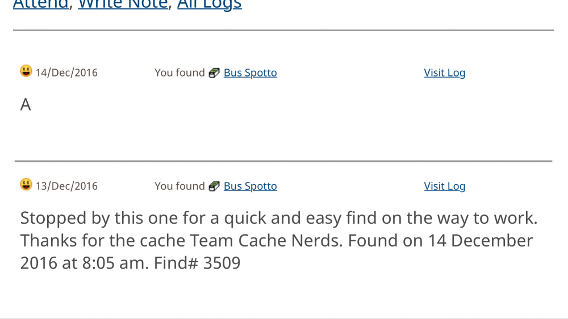Click the 13/Dec/2016 date text
Image resolution: width=568 pixels, height=319 pixels.
pos(66,186)
